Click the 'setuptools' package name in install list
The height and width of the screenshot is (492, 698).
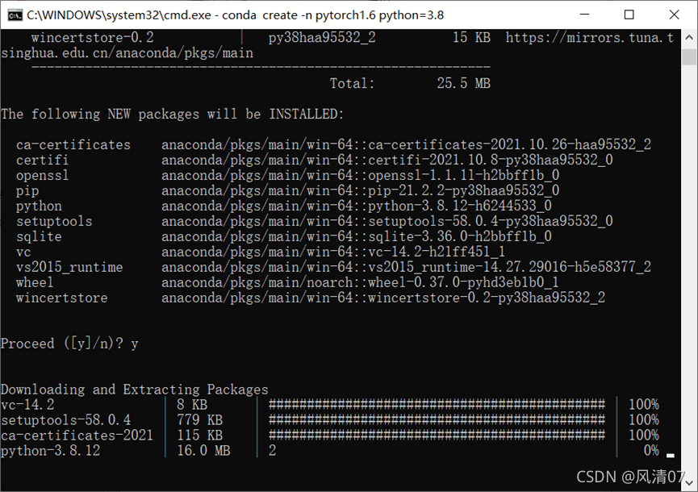point(54,221)
